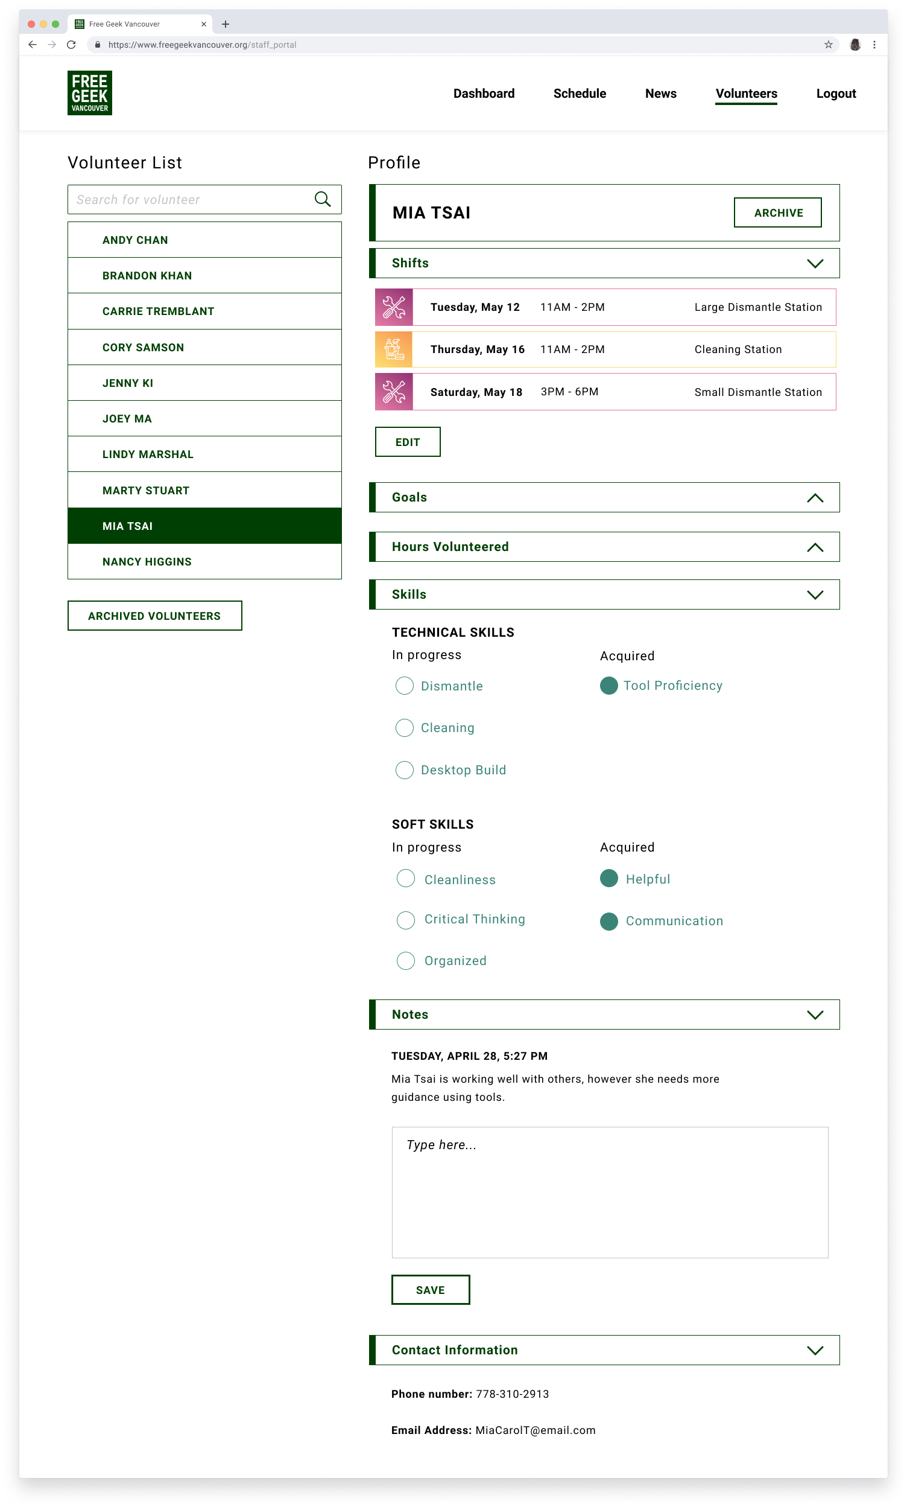This screenshot has height=1507, width=907.
Task: Open a new browser tab with plus
Action: [x=226, y=25]
